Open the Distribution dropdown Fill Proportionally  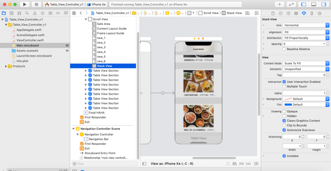point(306,38)
